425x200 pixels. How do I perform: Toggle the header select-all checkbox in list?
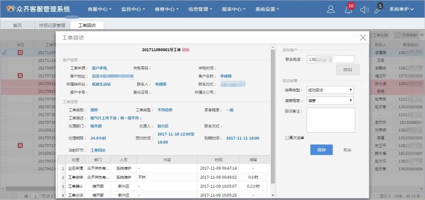click(x=4, y=45)
